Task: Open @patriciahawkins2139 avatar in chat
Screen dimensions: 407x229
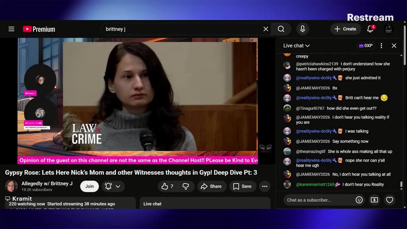Action: pyautogui.click(x=287, y=65)
